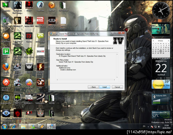Mute via the volume gadget speaker icon

pos(154,96)
